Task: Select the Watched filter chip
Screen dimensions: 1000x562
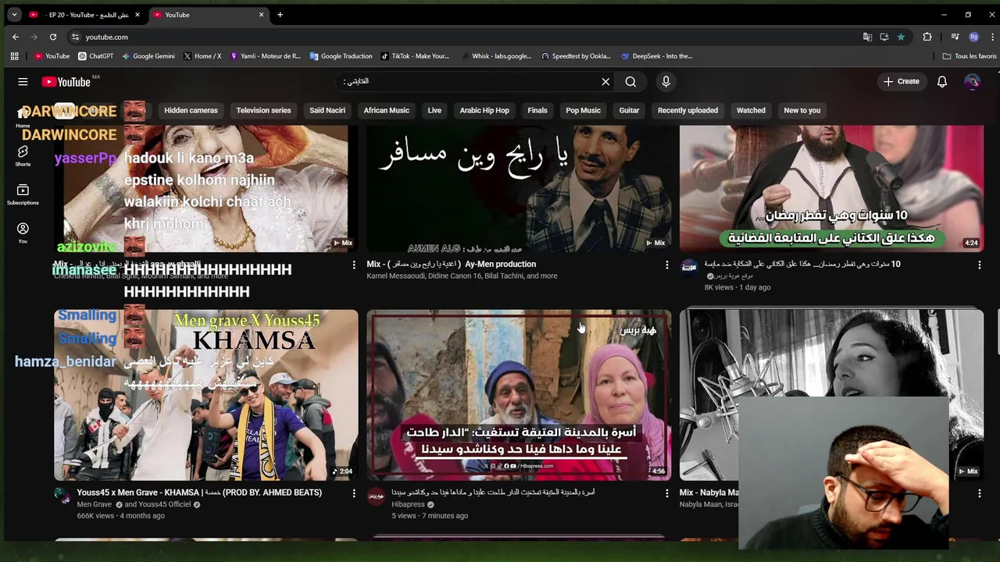Action: click(751, 110)
